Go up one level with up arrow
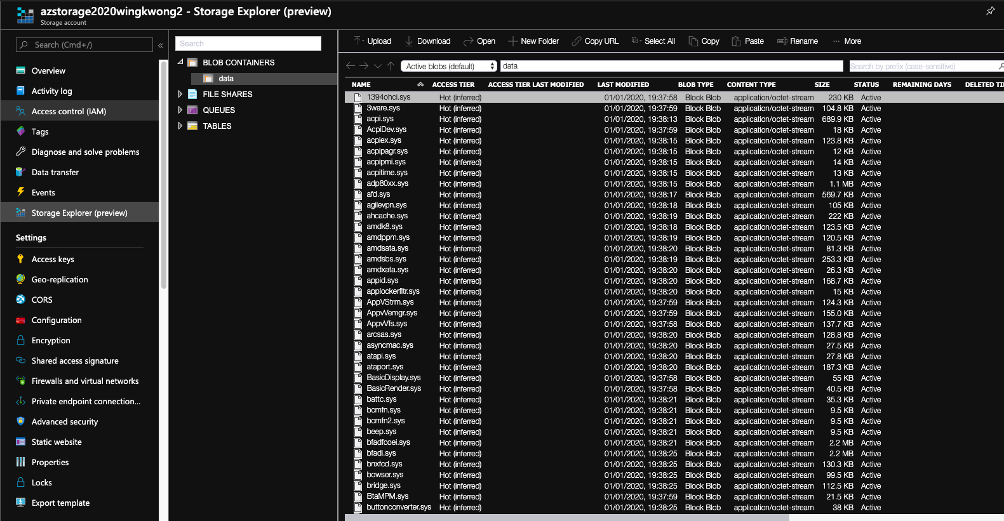This screenshot has height=521, width=1004. [x=391, y=66]
